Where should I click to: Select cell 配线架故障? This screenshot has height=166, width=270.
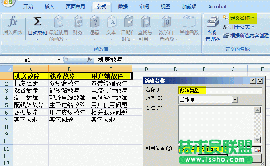click(31, 105)
